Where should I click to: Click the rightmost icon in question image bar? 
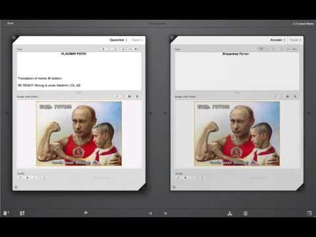click(x=138, y=96)
